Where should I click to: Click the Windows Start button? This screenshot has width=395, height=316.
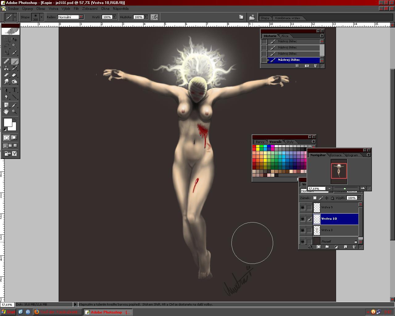point(8,312)
